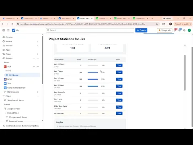
Task: Open the browser extensions icon
Action: [164, 24]
